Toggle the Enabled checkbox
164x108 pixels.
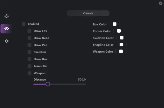click(24, 24)
